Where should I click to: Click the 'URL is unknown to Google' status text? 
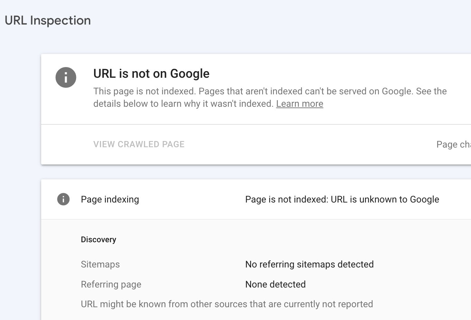(x=385, y=199)
